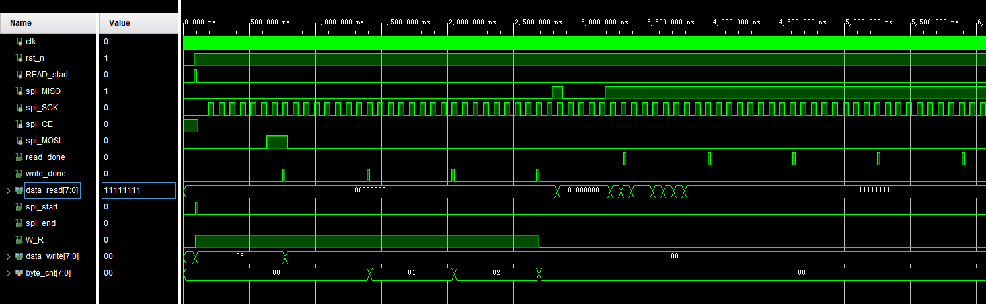
Task: Expand the byte_cnt[7:0] bus
Action: (9, 273)
